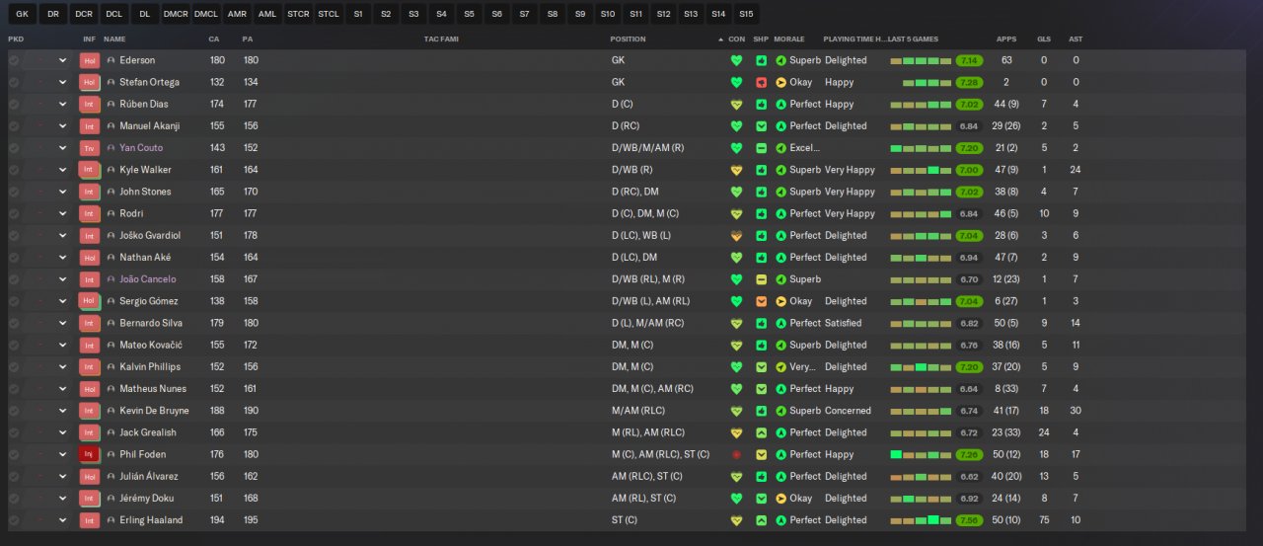
Task: Open the selection dropdown arrow for Jérémy Doku
Action: pyautogui.click(x=63, y=499)
